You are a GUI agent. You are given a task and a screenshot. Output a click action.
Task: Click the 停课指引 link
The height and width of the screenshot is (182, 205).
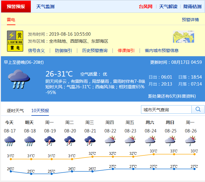tap(126, 50)
